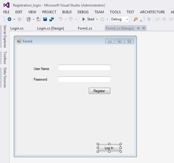Select the Log In button on the form
This screenshot has width=174, height=163.
tap(109, 148)
